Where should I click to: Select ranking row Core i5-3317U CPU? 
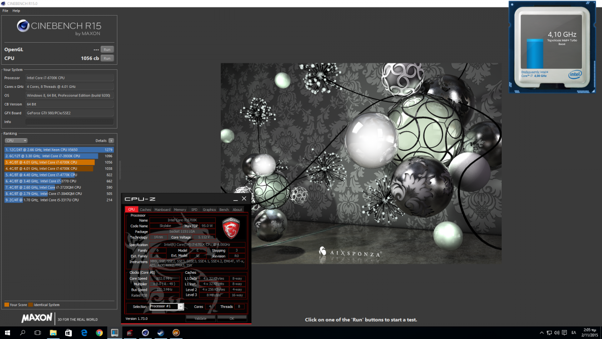[59, 200]
